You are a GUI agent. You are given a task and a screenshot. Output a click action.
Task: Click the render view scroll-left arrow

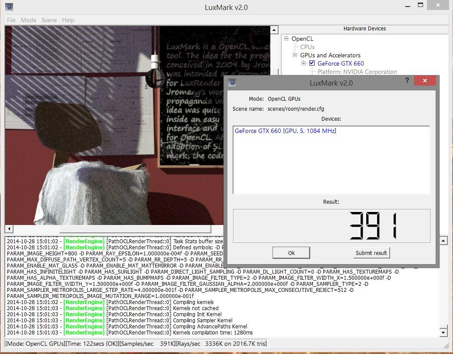9,229
